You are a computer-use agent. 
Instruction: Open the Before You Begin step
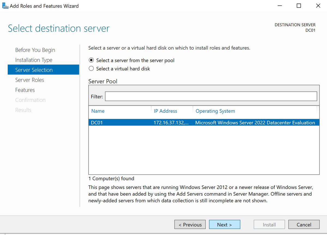click(35, 50)
